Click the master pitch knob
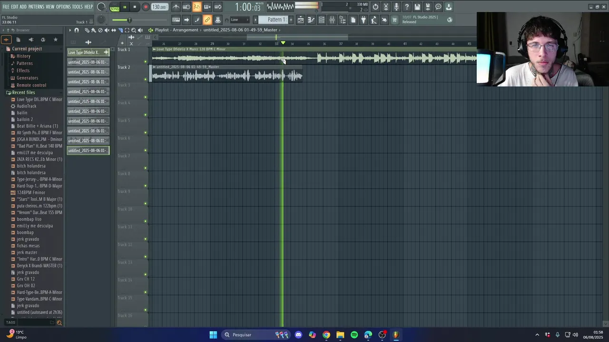This screenshot has width=609, height=342. (x=101, y=20)
